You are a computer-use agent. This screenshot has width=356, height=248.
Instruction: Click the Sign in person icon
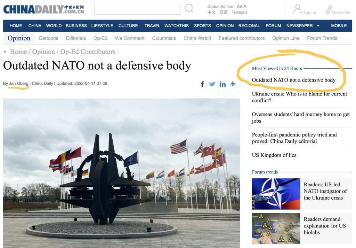click(298, 9)
